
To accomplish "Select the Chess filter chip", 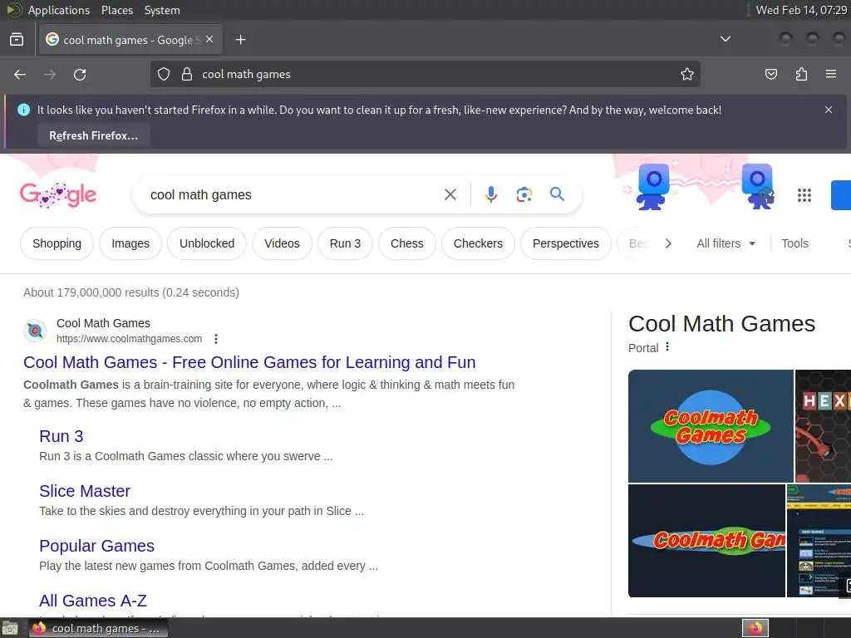I will [x=407, y=243].
